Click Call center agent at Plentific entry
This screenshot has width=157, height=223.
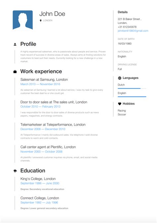tap(48, 147)
